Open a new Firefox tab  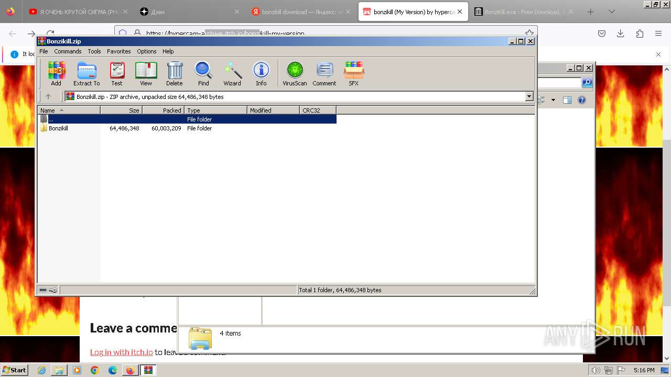pos(590,12)
